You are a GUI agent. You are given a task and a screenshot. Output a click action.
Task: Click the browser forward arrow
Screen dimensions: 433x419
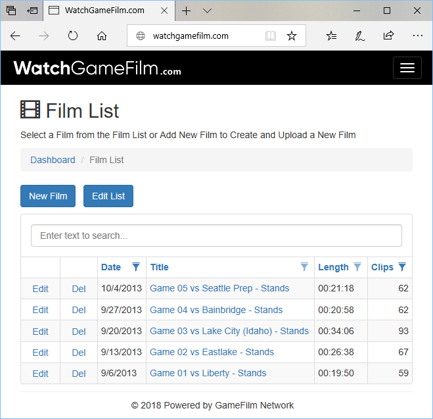pyautogui.click(x=43, y=36)
